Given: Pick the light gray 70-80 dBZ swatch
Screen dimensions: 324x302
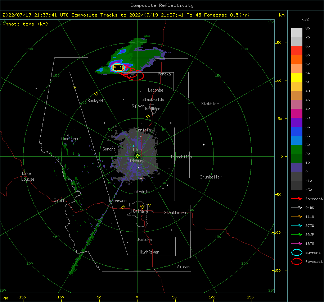Looking at the screenshot, I should [x=297, y=33].
